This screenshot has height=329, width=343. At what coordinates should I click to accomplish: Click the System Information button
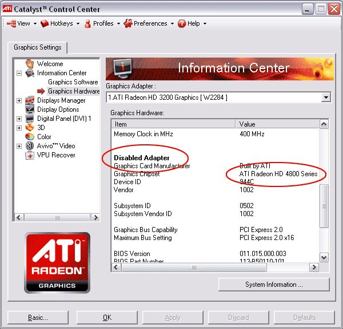pyautogui.click(x=274, y=285)
